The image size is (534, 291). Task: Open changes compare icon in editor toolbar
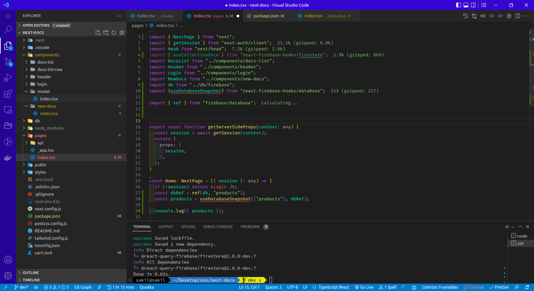pyautogui.click(x=474, y=16)
